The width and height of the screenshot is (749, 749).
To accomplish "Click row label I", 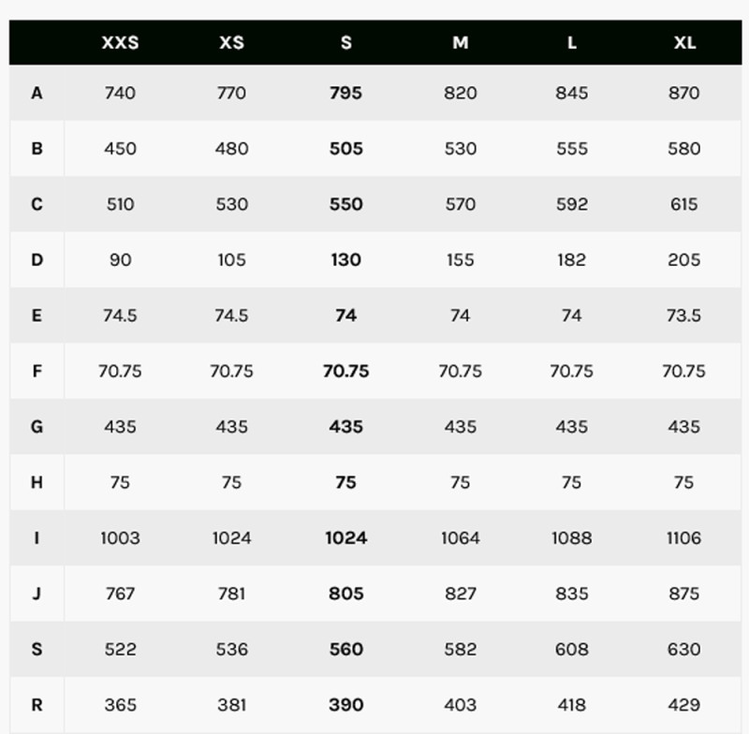I will pos(37,537).
